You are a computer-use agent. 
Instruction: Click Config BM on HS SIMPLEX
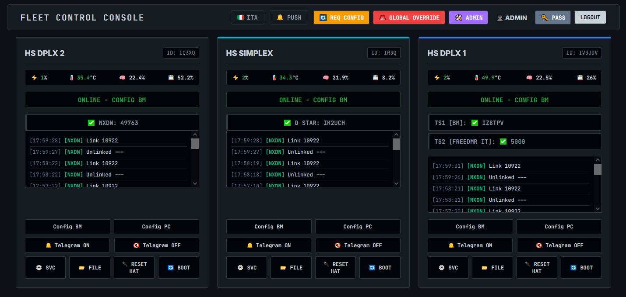click(x=269, y=227)
